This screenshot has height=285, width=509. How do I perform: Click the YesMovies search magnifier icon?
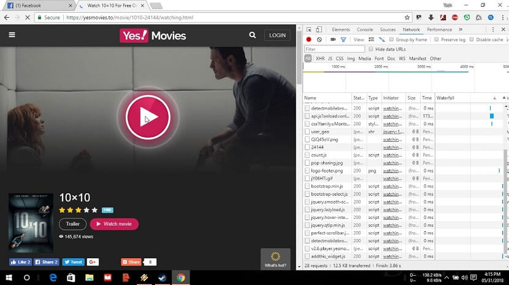[x=252, y=35]
